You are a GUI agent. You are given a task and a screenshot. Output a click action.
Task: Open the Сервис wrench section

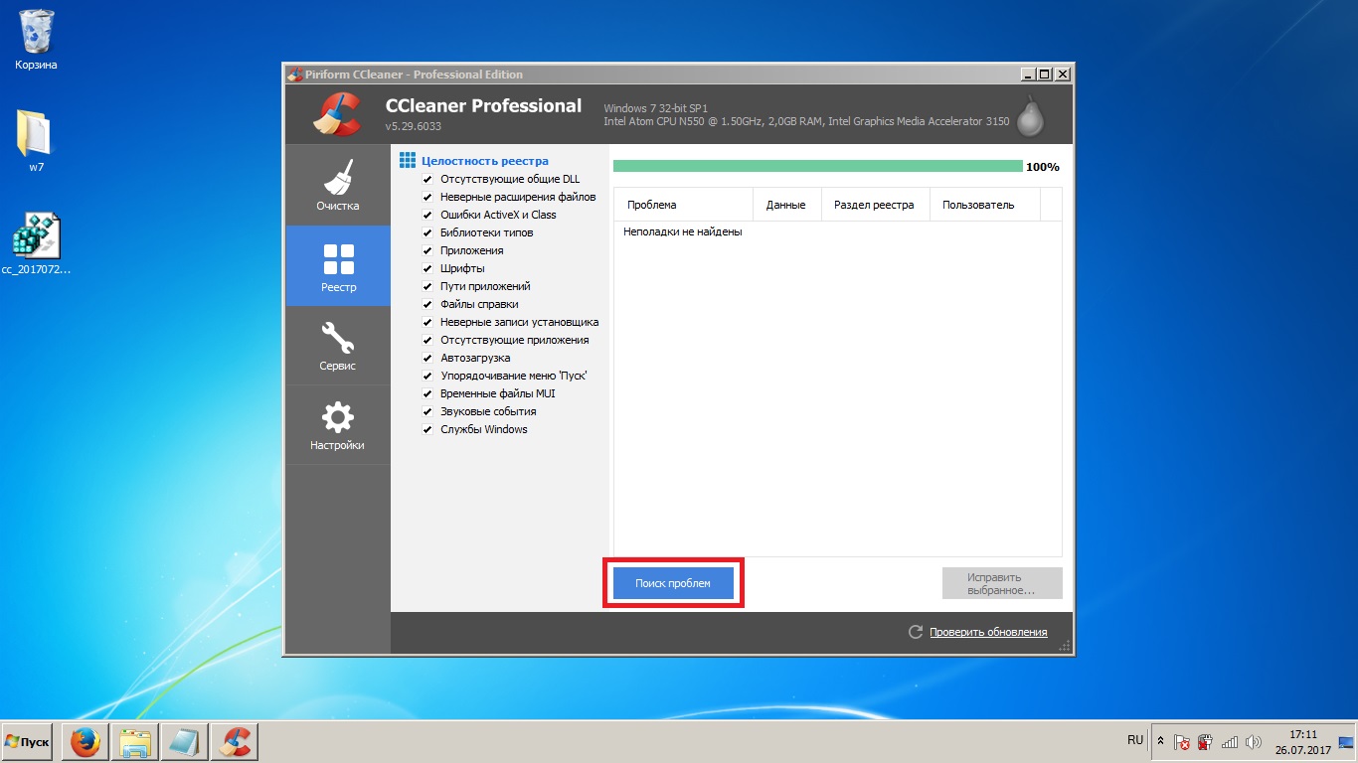click(x=338, y=345)
